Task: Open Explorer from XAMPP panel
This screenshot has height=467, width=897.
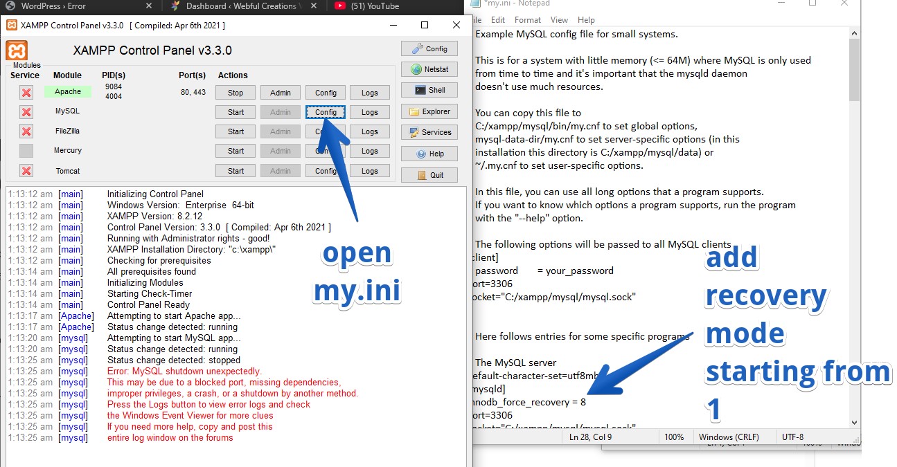Action: 429,111
